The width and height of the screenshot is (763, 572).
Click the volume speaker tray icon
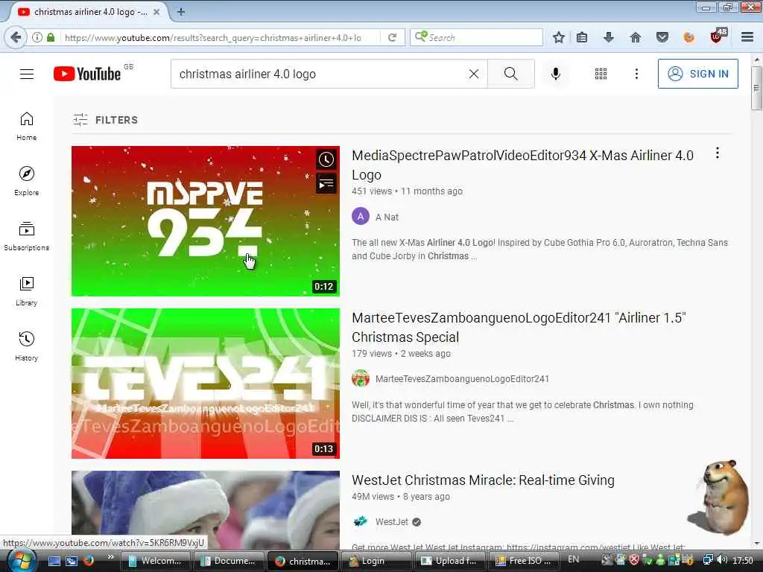(x=723, y=560)
